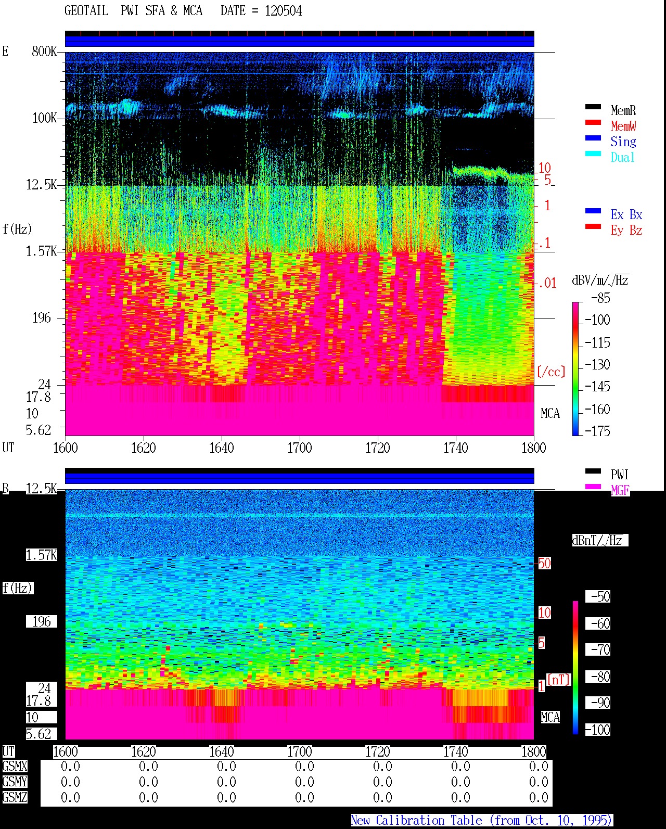Click the magenta MGF legend swatch

(x=593, y=487)
